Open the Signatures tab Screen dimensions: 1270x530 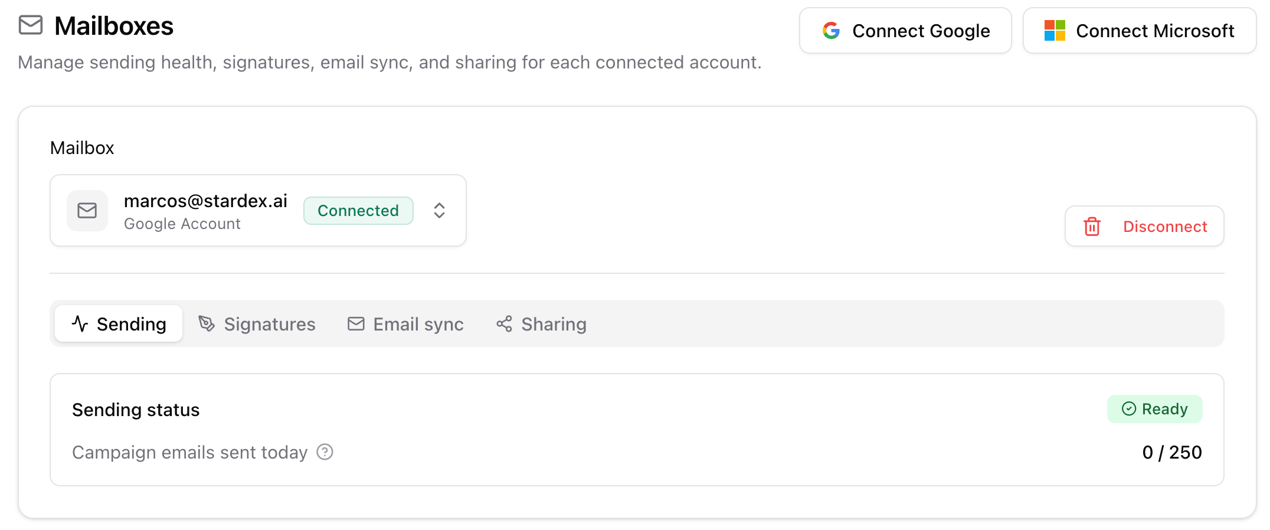point(257,323)
